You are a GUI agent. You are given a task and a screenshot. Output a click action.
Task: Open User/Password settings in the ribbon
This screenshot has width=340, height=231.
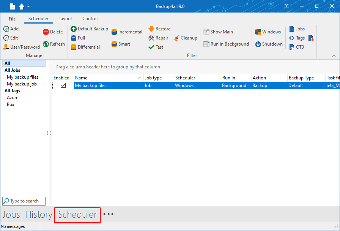tap(22, 47)
